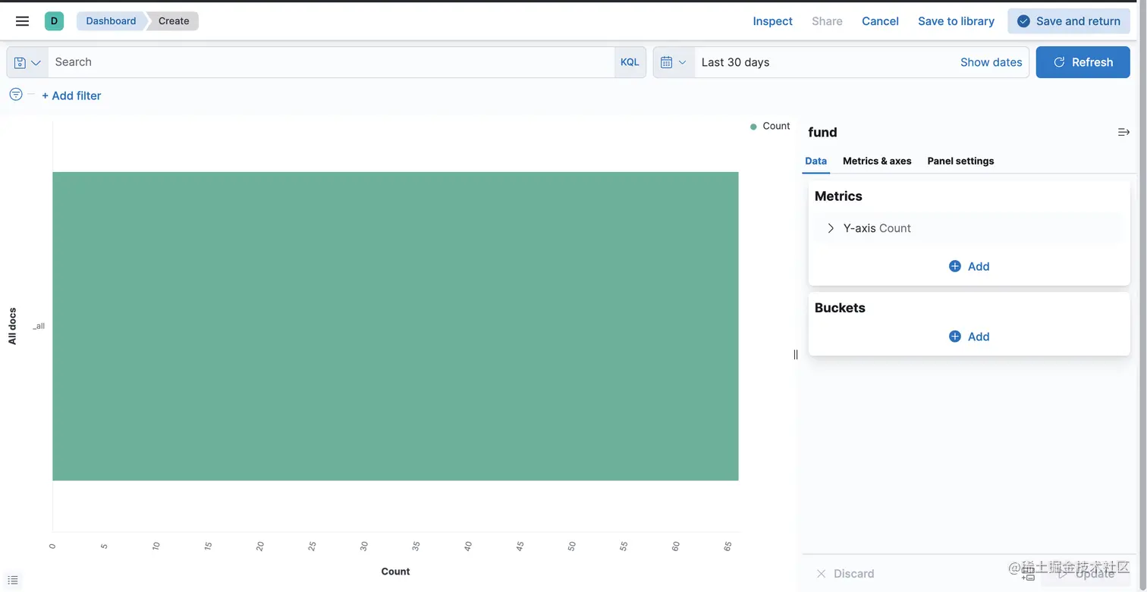
Task: Open the hamburger navigation menu
Action: pos(22,21)
